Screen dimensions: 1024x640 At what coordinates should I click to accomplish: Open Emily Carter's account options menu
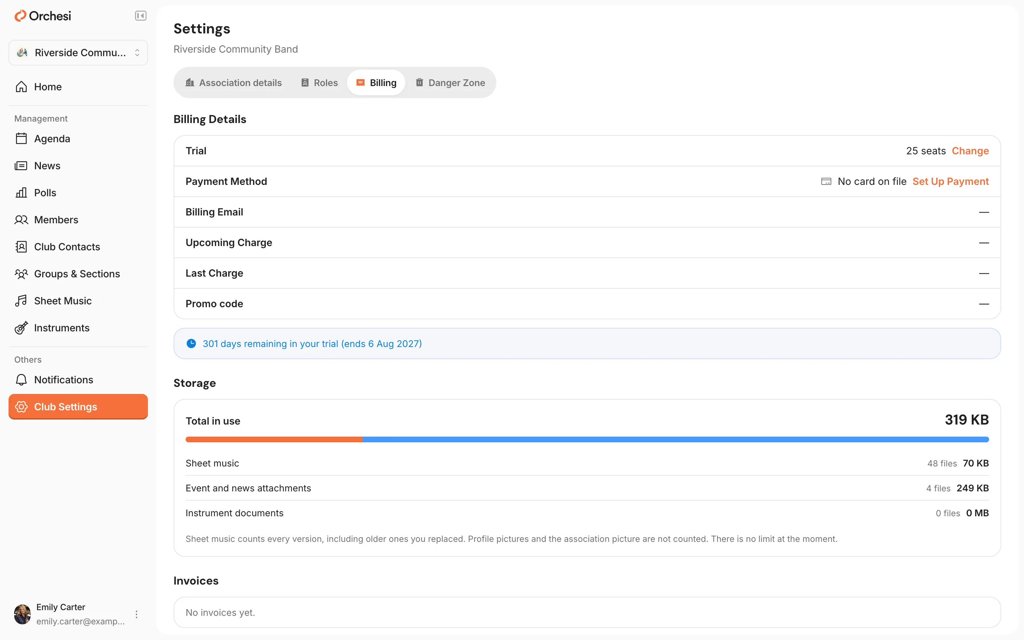coord(136,614)
